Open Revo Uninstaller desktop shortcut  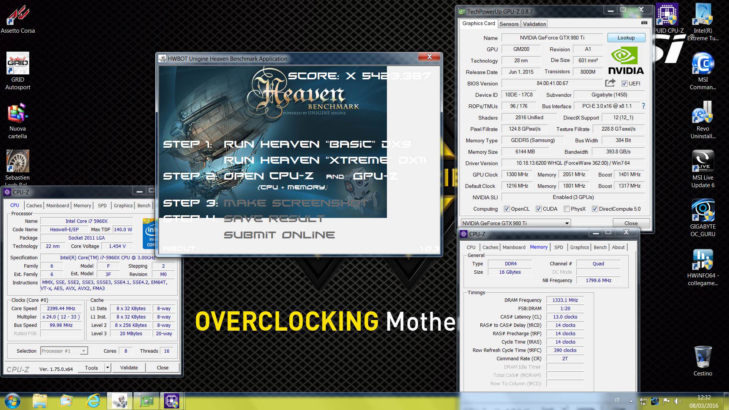[x=703, y=120]
